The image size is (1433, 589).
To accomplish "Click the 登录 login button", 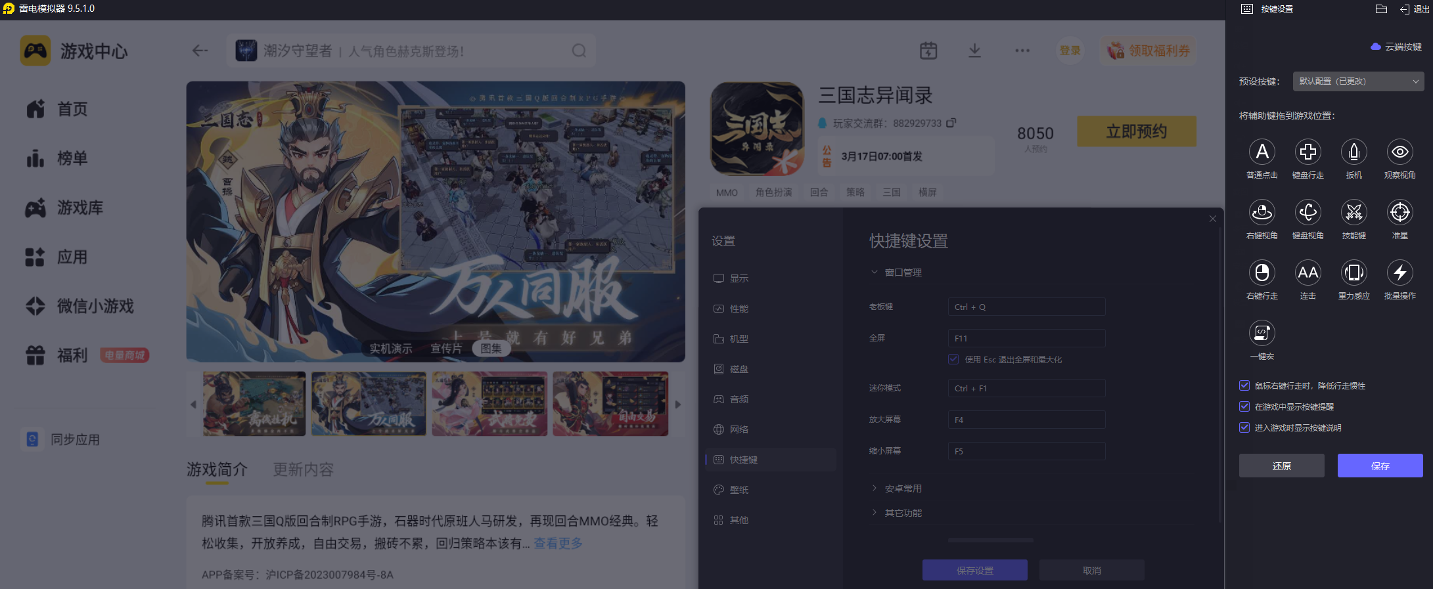I will (x=1070, y=51).
